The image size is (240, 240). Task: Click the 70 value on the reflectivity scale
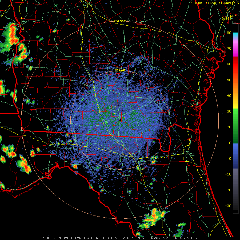(x=229, y=49)
